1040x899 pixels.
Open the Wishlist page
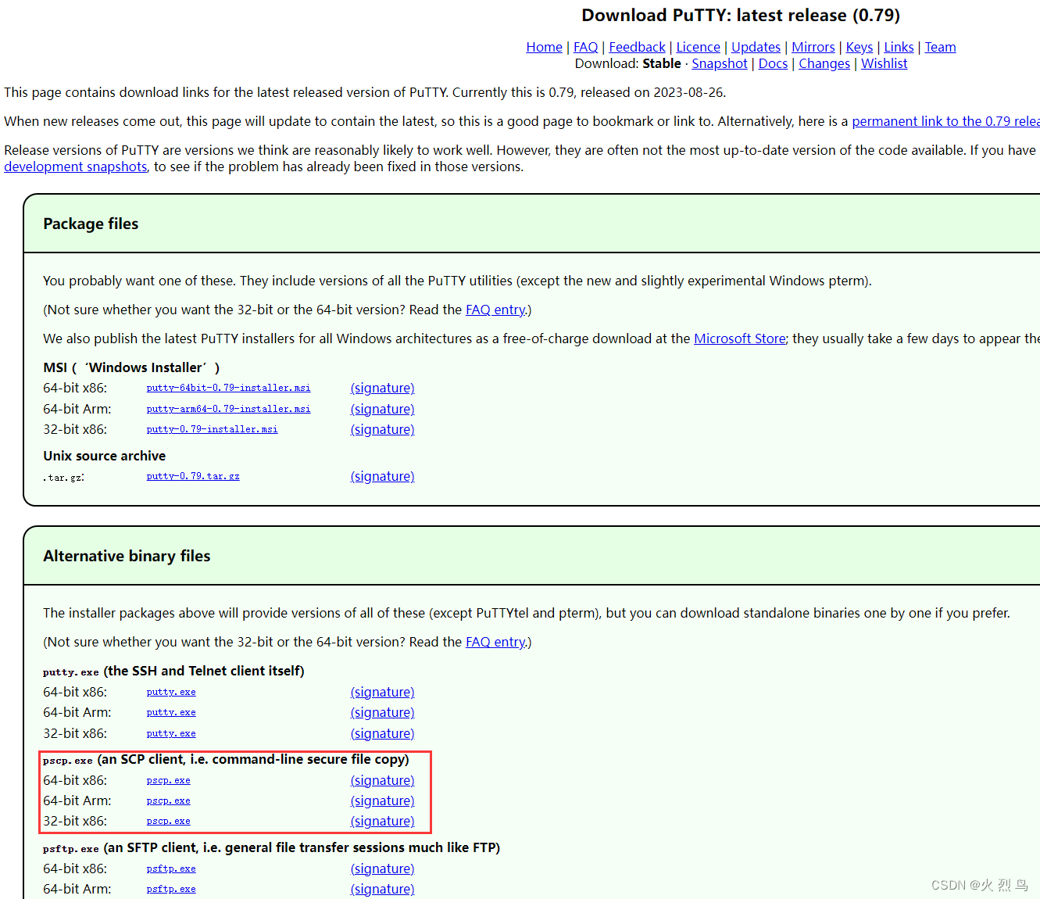pos(884,63)
